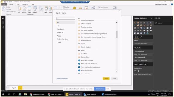Select the funnel chart visual icon
The height and width of the screenshot is (97, 174).
tap(138, 30)
